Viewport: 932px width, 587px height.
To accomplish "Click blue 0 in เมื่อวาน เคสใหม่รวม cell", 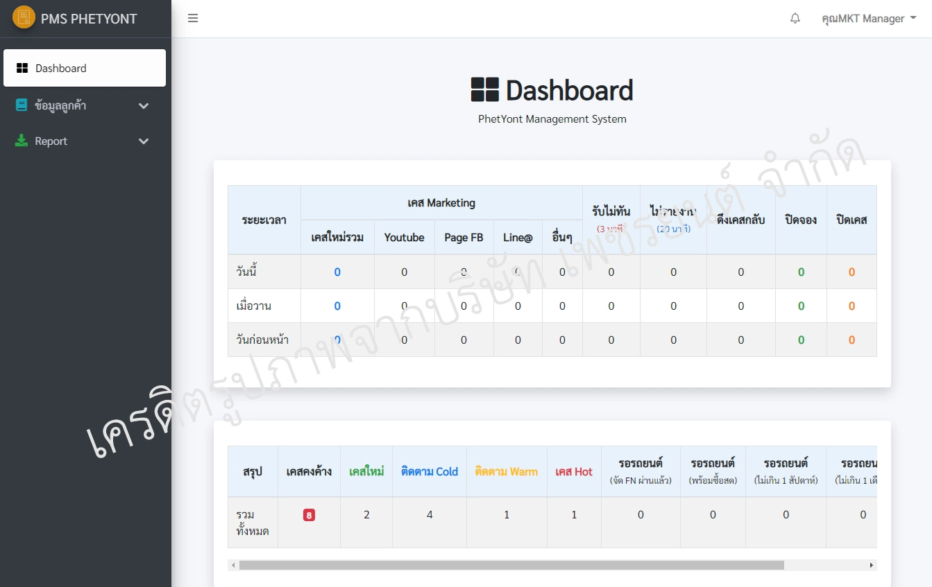I will click(337, 306).
